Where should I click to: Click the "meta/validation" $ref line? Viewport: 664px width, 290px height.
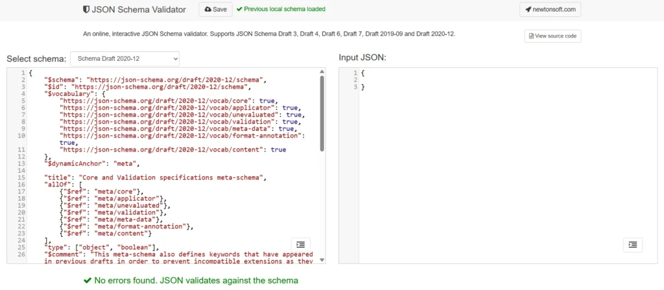pyautogui.click(x=113, y=212)
